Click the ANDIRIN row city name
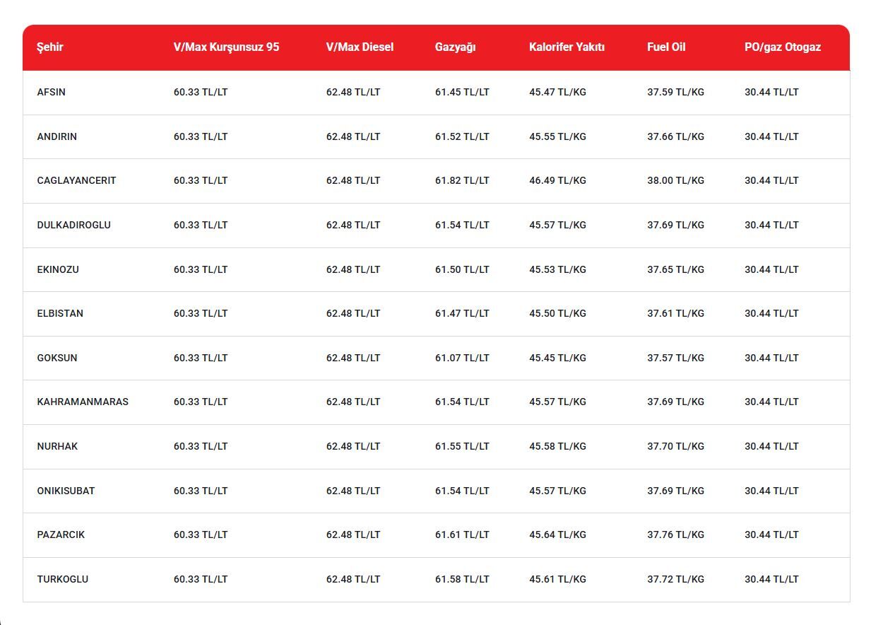Screen dimensions: 871x625 pos(57,136)
